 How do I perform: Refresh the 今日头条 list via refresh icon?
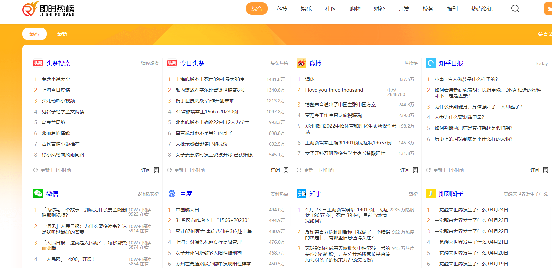tap(169, 170)
